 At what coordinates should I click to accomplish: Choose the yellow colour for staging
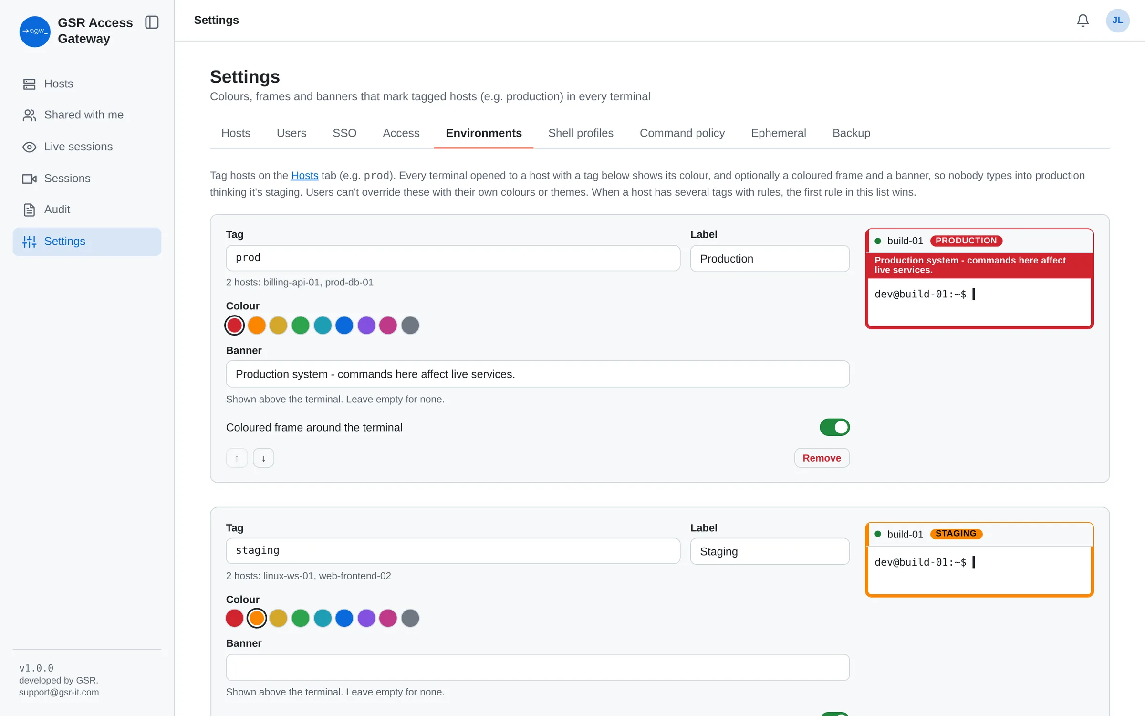(x=279, y=619)
